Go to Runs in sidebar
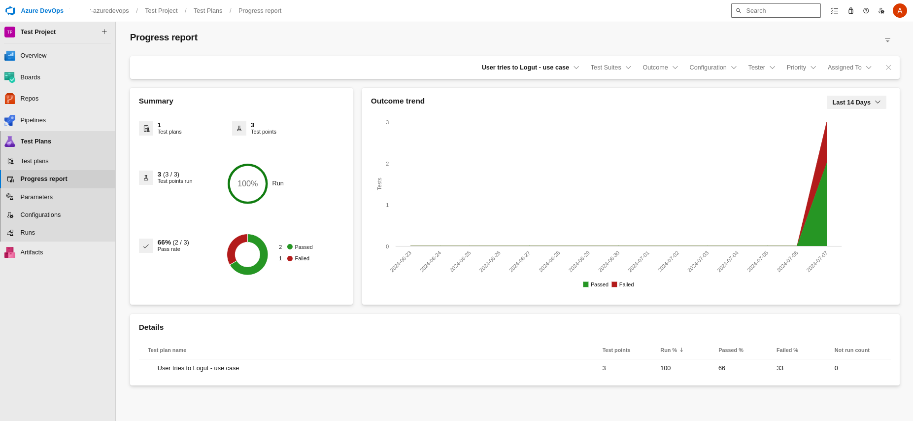 coord(28,233)
